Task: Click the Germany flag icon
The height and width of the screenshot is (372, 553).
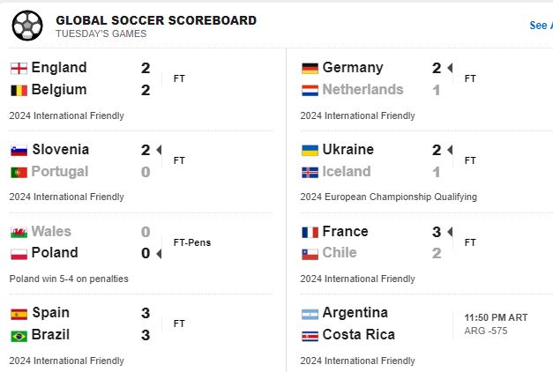Action: click(x=310, y=68)
